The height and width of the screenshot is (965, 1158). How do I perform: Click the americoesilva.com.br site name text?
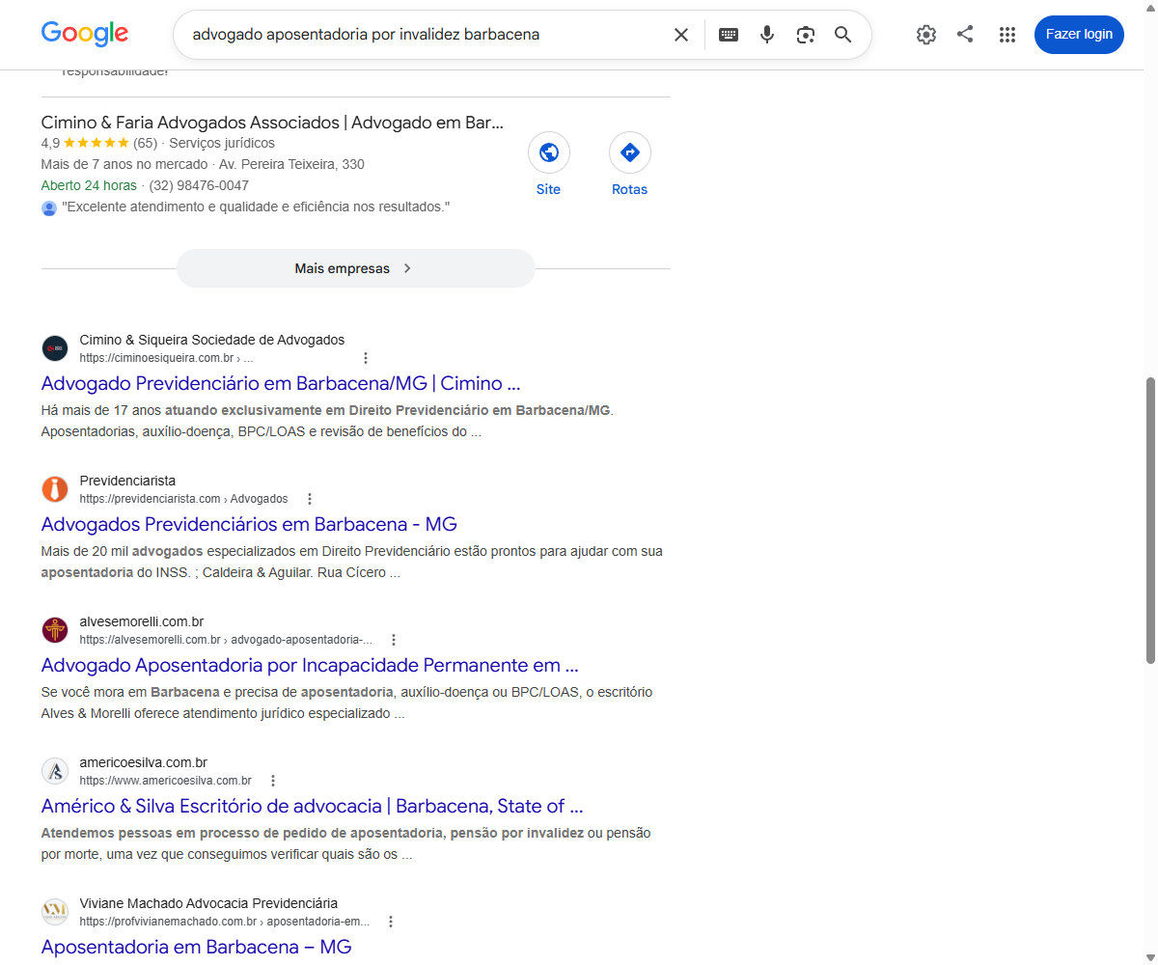tap(144, 762)
